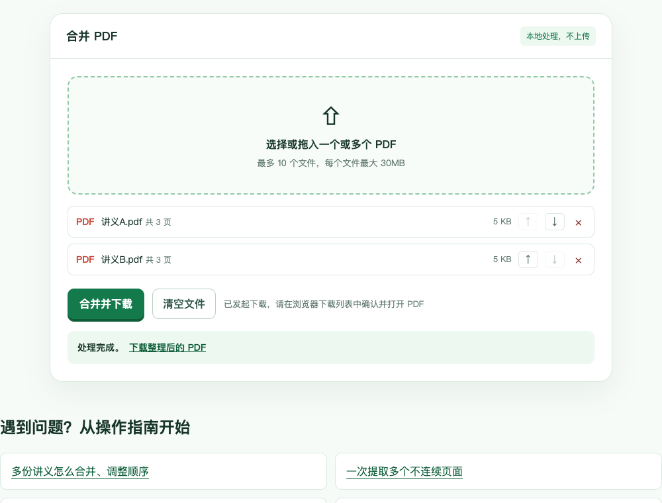
Task: Click the PDF icon label of 讲义B.pdf
Action: (85, 259)
